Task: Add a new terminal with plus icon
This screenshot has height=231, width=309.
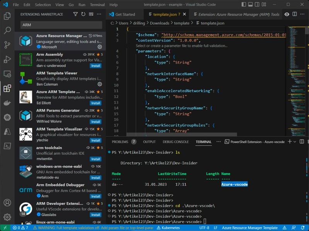Action: 290,142
